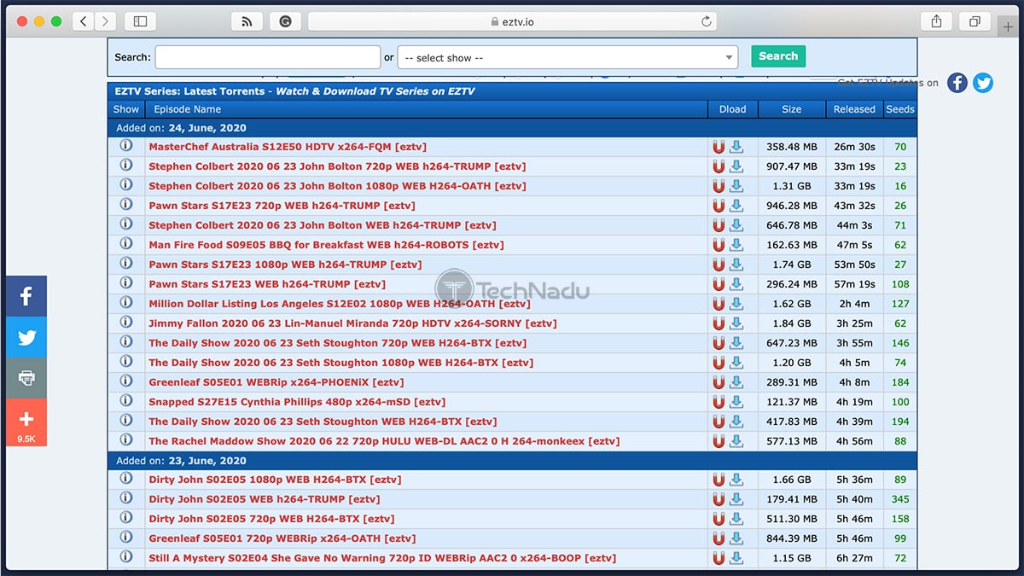
Task: Download torrent for Pawn Stars S17E23 1080p
Action: [736, 265]
